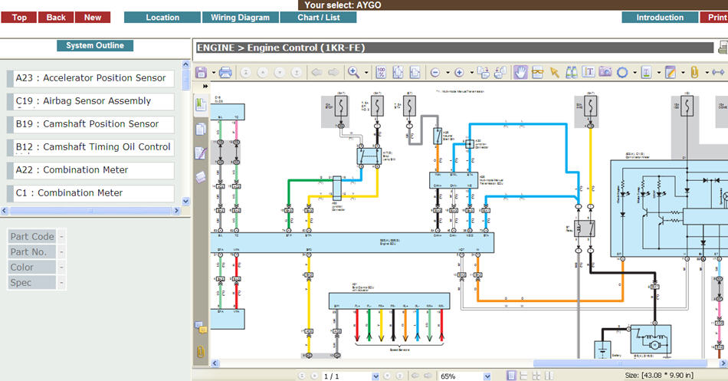Click the zoom out minus icon
The height and width of the screenshot is (381, 728).
(435, 73)
